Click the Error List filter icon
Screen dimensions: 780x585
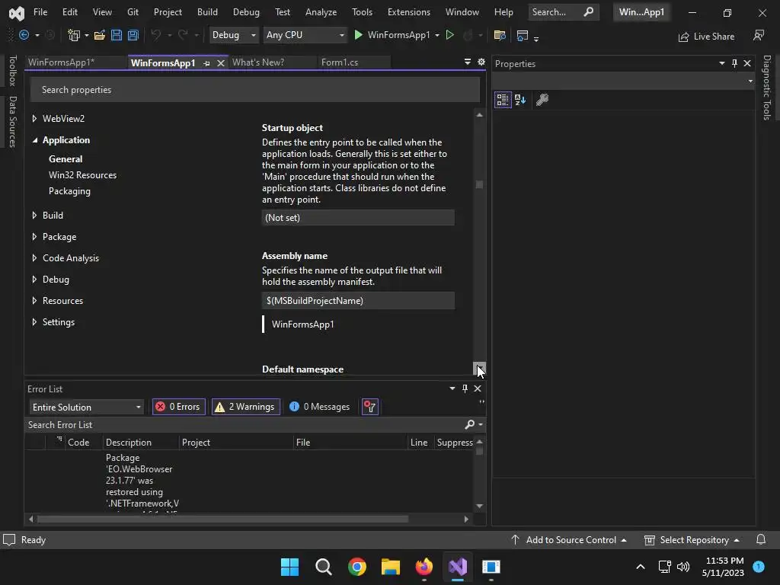(x=369, y=407)
